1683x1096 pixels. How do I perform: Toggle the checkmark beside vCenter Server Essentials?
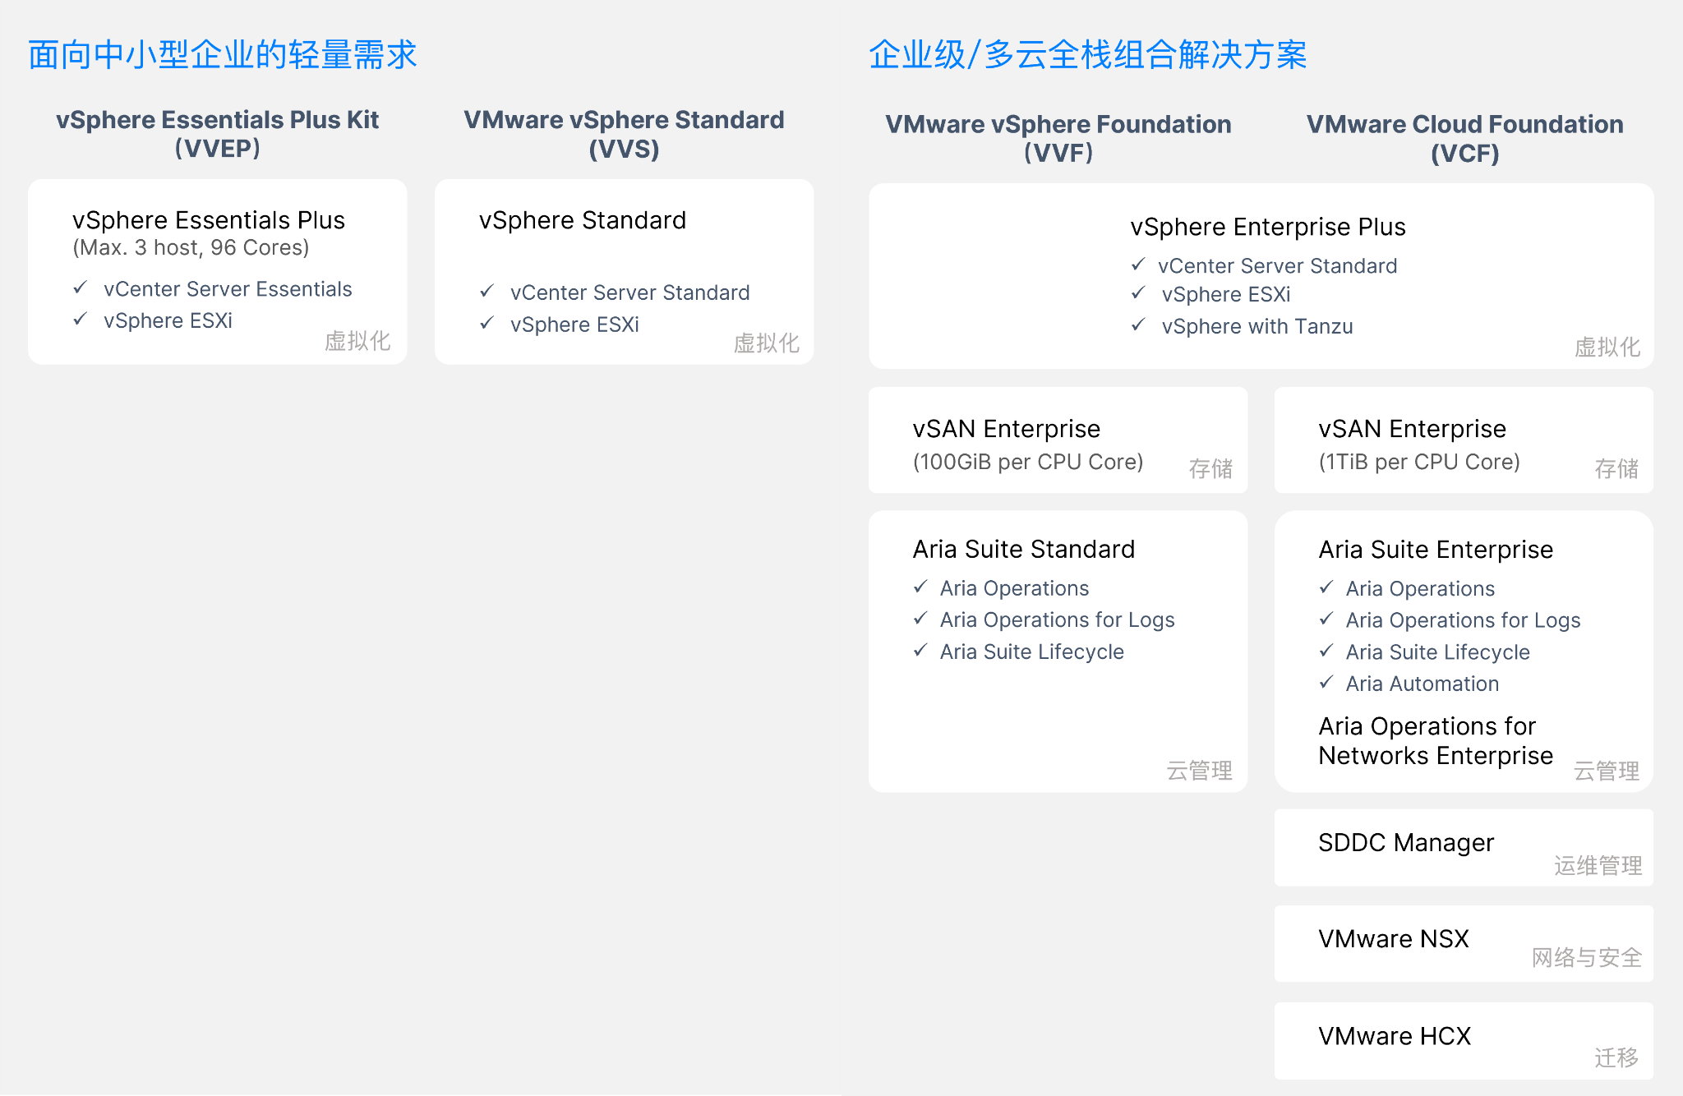79,289
